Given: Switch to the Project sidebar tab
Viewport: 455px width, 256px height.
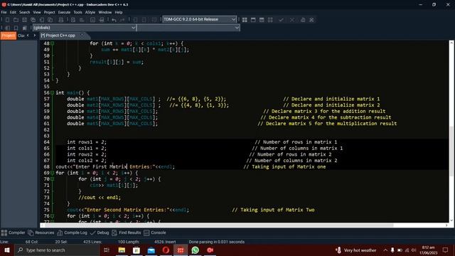Looking at the screenshot, I should [x=9, y=36].
